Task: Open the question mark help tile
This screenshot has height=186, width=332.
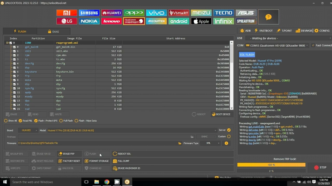Action: (268, 17)
